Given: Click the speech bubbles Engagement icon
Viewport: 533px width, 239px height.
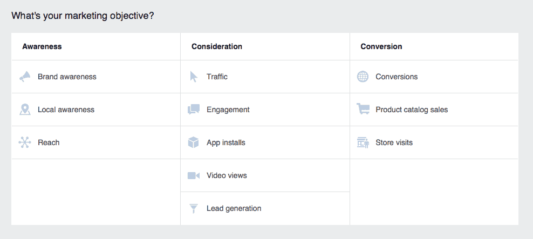Looking at the screenshot, I should tap(194, 110).
